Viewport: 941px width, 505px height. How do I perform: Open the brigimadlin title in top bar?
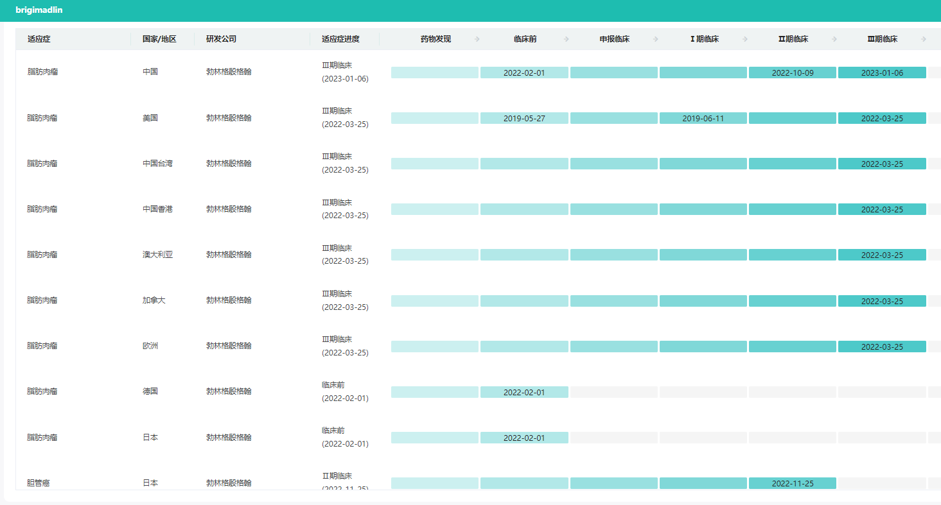[x=39, y=10]
